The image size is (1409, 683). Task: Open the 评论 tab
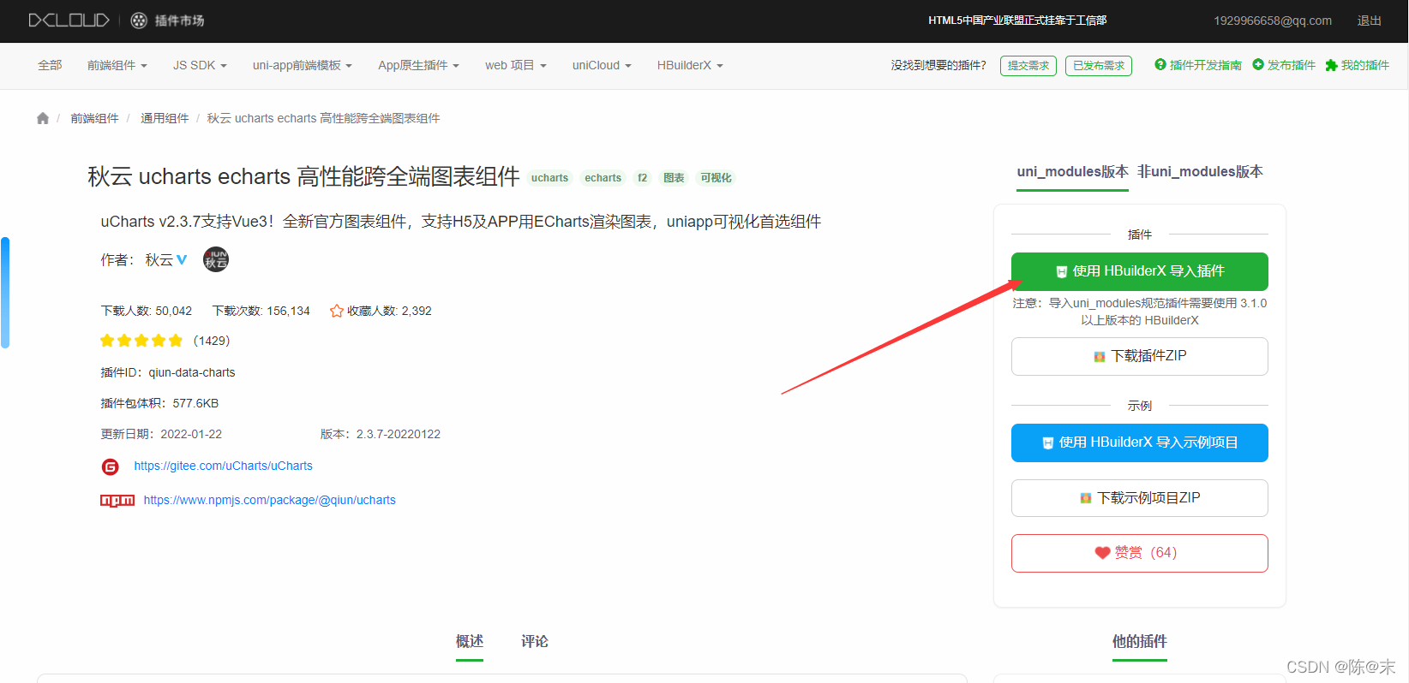(x=535, y=641)
